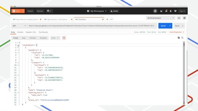Click the Invite button
Image resolution: width=198 pixels, height=111 pixels.
coord(114,11)
